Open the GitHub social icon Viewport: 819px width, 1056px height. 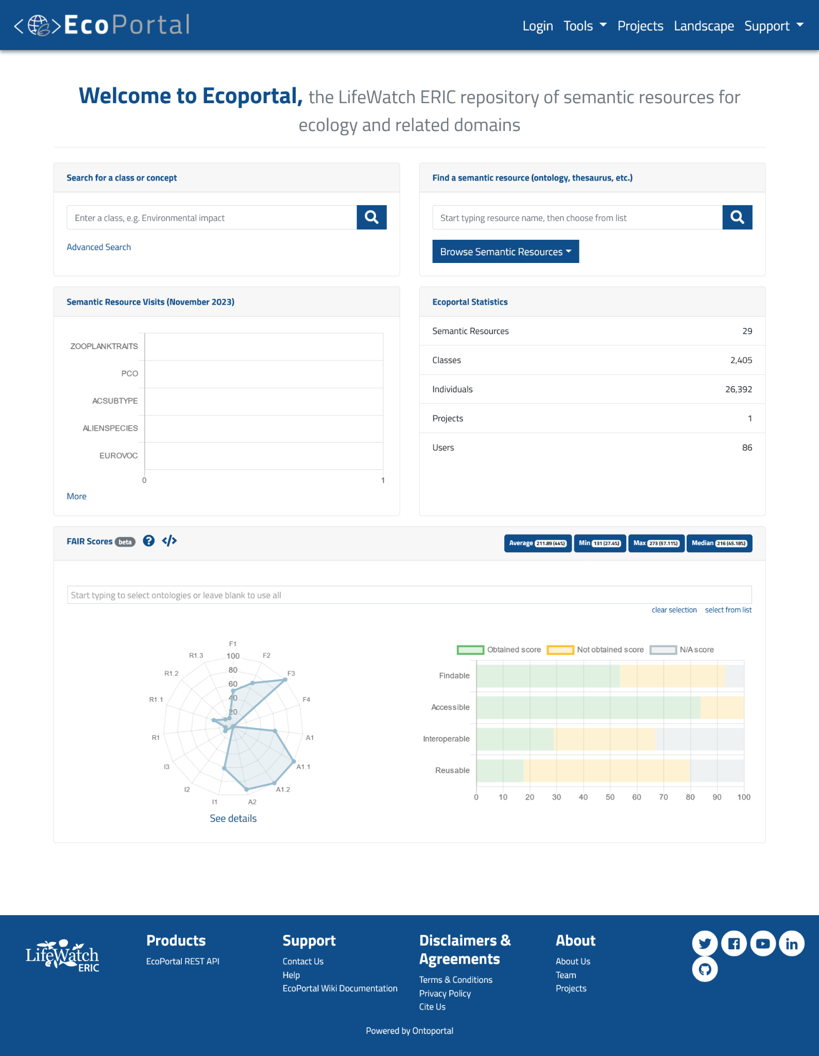click(x=705, y=969)
